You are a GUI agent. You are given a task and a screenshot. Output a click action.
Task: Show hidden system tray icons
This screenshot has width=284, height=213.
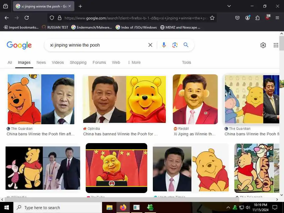[228, 207]
